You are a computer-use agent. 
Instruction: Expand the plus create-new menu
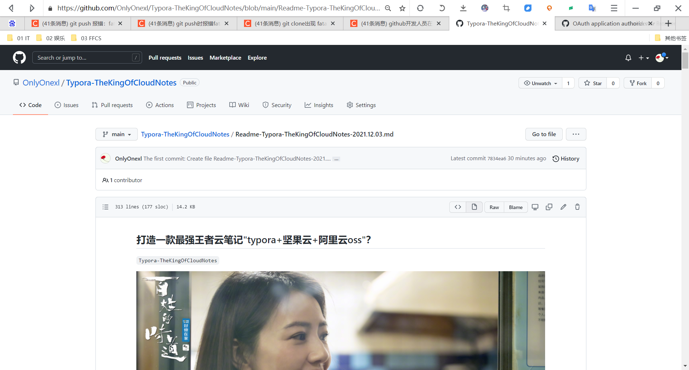[x=644, y=58]
